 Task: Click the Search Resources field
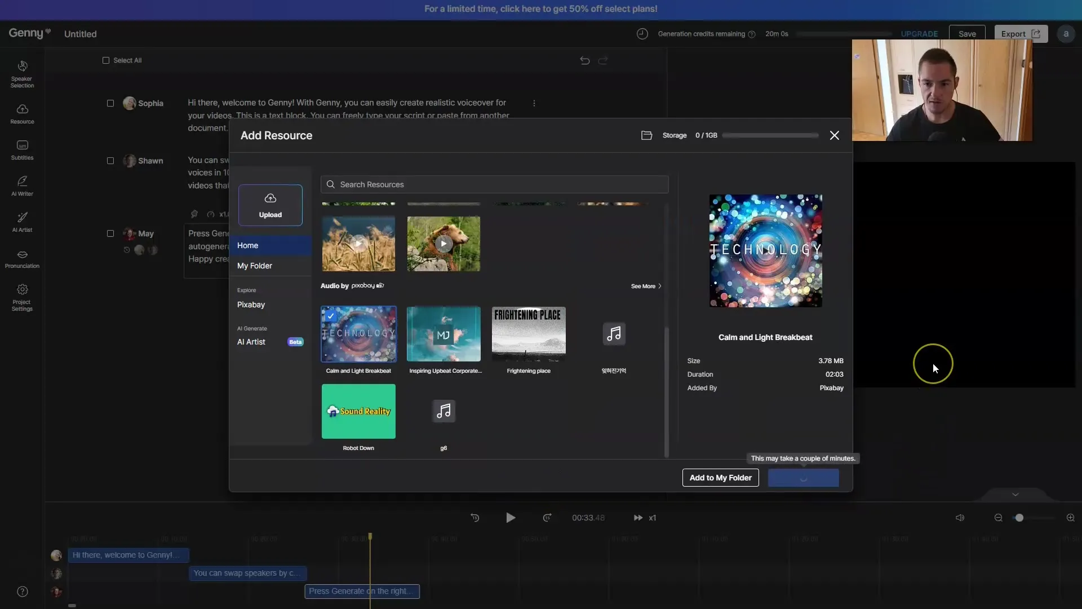tap(495, 184)
